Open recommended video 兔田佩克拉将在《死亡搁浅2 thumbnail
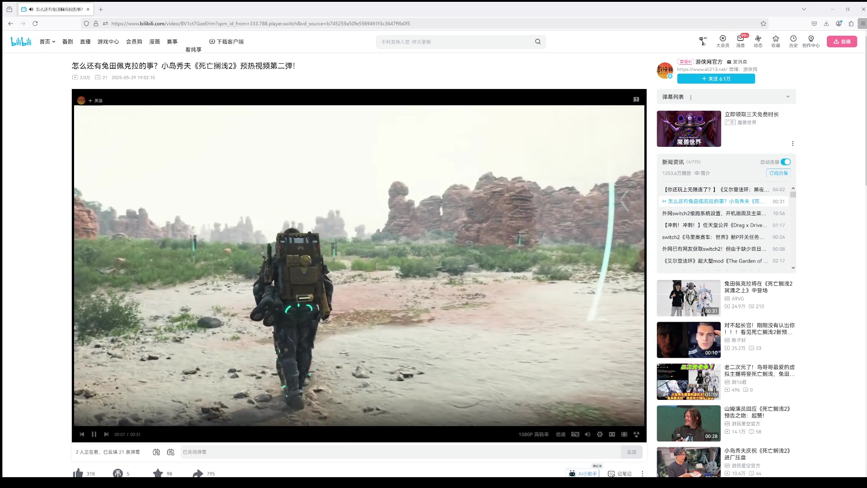This screenshot has width=867, height=488. [689, 298]
